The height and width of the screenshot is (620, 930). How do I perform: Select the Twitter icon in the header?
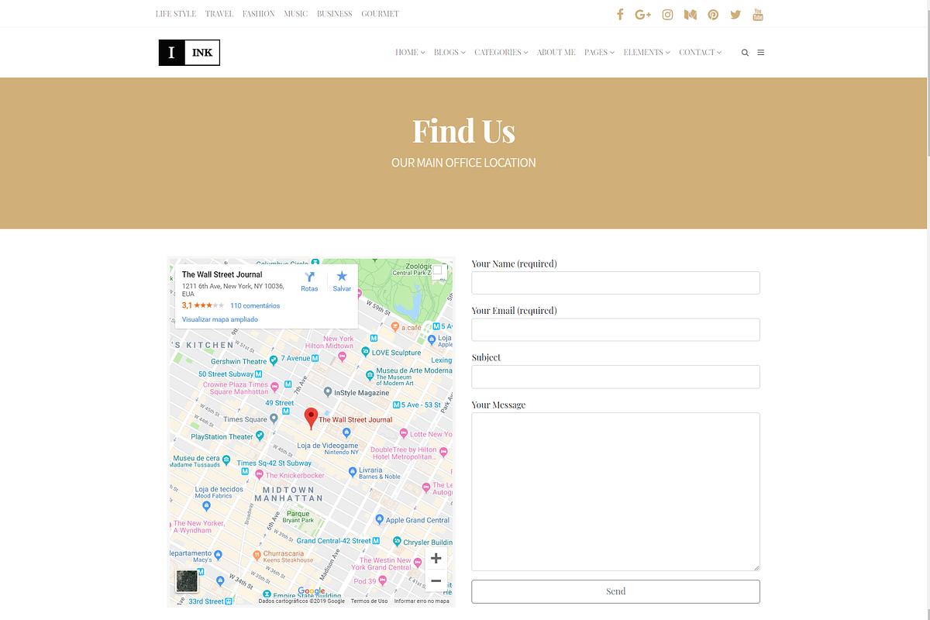coord(735,14)
